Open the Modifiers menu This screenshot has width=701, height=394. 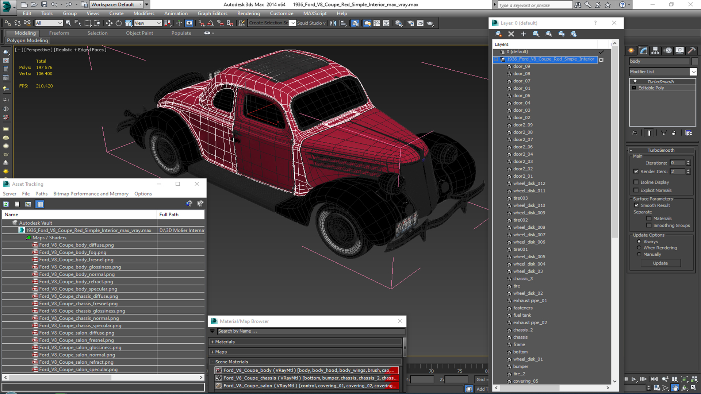(144, 13)
